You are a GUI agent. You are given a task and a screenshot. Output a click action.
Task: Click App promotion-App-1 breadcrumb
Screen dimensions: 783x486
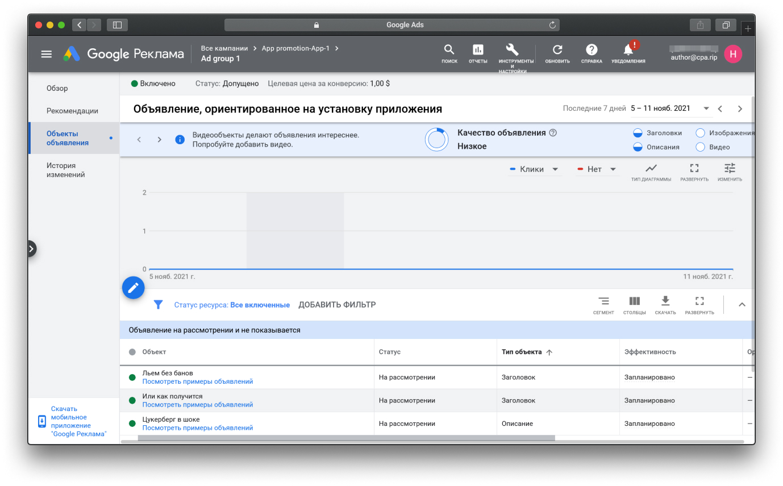[x=295, y=48]
